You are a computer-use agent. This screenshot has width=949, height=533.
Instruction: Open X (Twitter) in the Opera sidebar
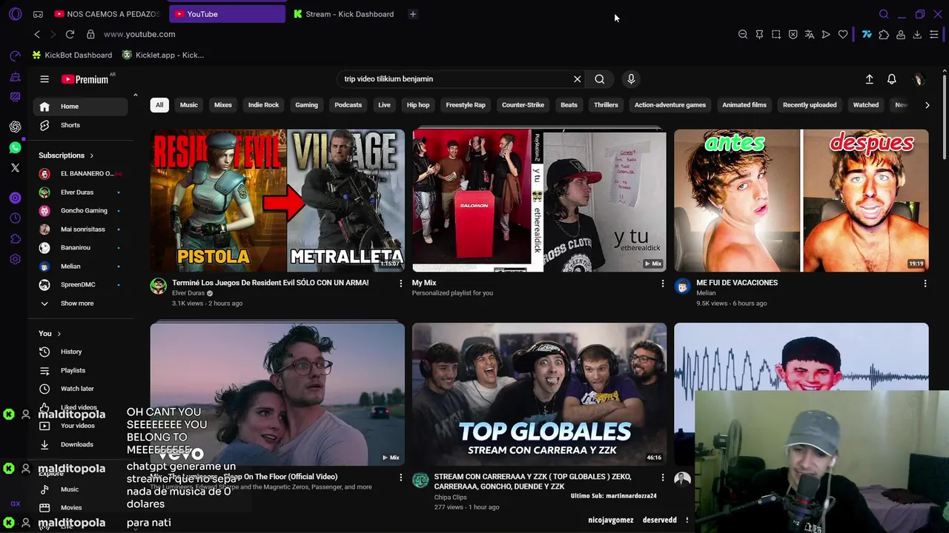pos(16,168)
